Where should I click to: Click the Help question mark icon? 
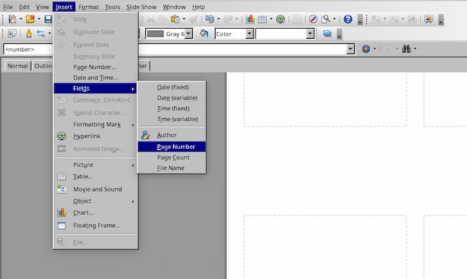pos(348,19)
